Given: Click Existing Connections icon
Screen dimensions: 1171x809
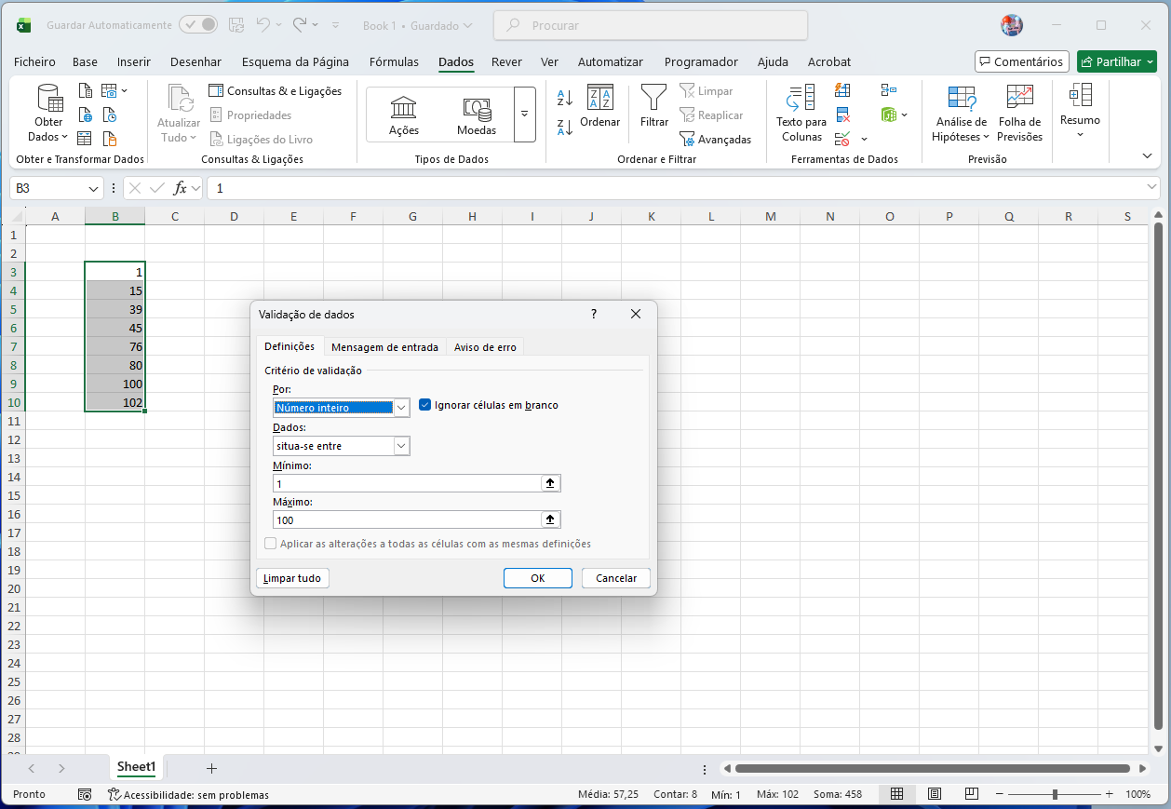Looking at the screenshot, I should click(x=110, y=139).
